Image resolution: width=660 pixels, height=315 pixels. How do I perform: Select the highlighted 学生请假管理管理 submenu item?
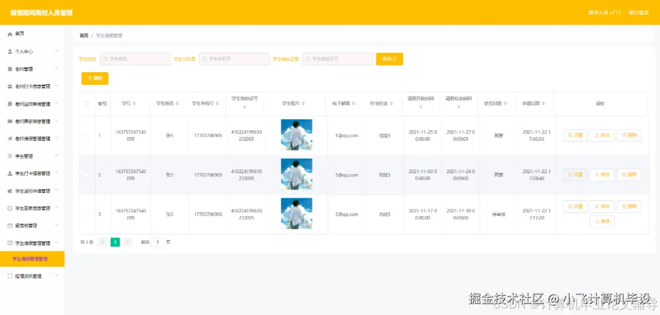[x=32, y=259]
